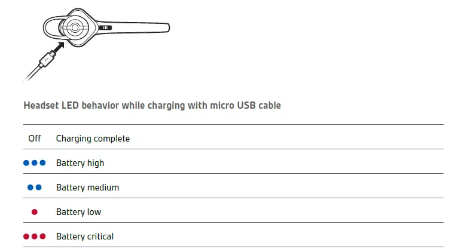This screenshot has width=476, height=252.
Task: Select the "Charging complete" text
Action: tap(93, 139)
